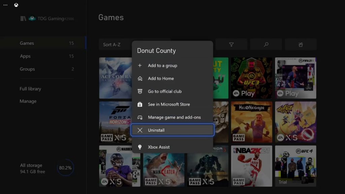Select Uninstall for Donut County
The image size is (345, 194).
172,130
